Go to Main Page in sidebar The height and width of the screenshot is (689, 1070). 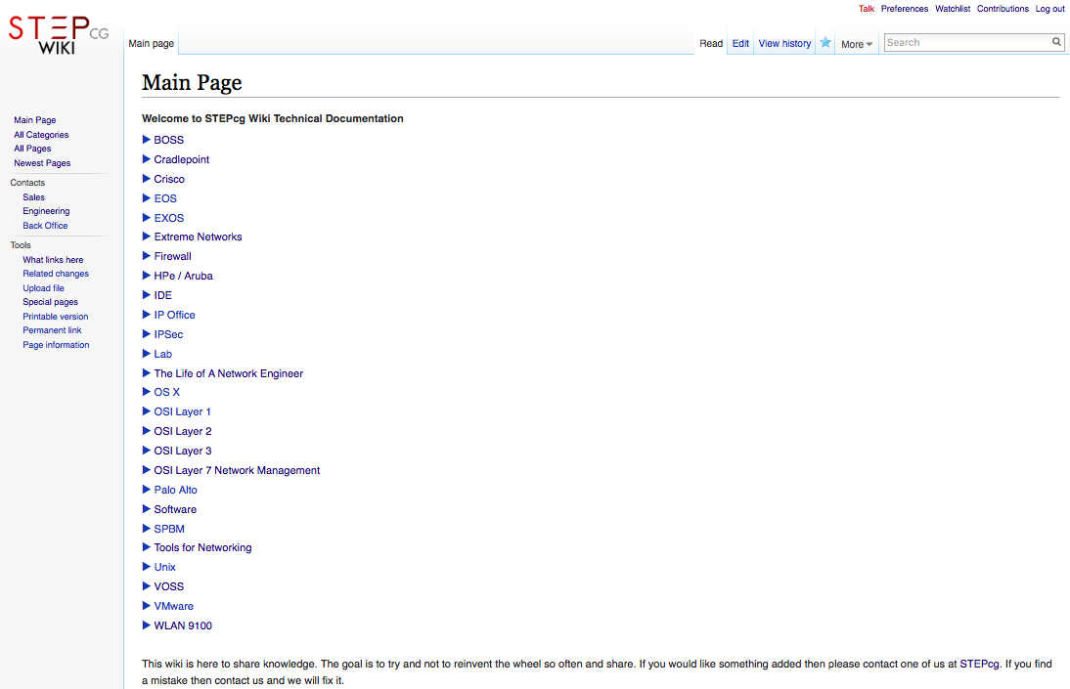[x=35, y=120]
